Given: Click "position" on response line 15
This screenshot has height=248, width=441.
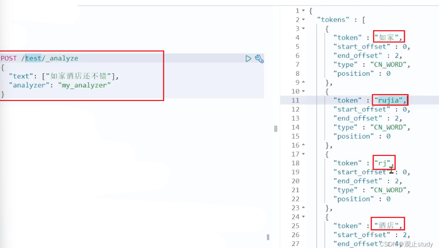Looking at the screenshot, I should click(x=354, y=136).
